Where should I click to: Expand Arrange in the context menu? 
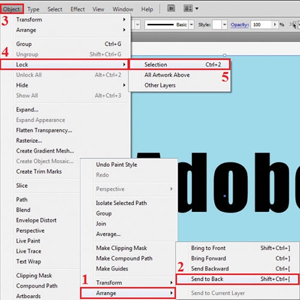128,293
